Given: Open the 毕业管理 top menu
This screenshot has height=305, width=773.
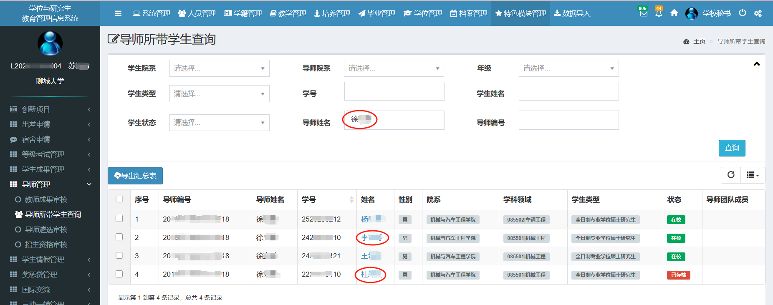Looking at the screenshot, I should tap(377, 13).
